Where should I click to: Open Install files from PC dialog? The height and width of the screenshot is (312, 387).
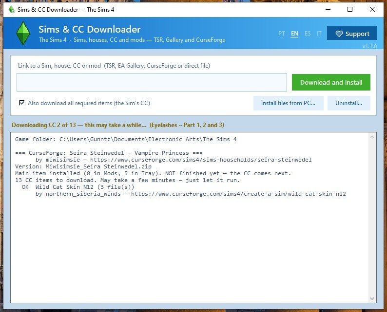tap(288, 103)
